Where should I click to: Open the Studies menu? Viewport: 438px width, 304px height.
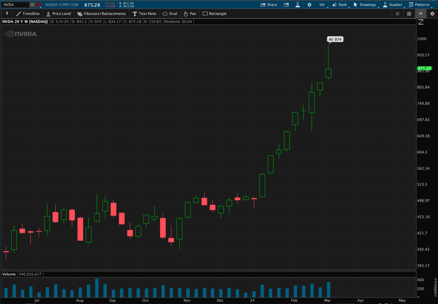[x=392, y=5]
